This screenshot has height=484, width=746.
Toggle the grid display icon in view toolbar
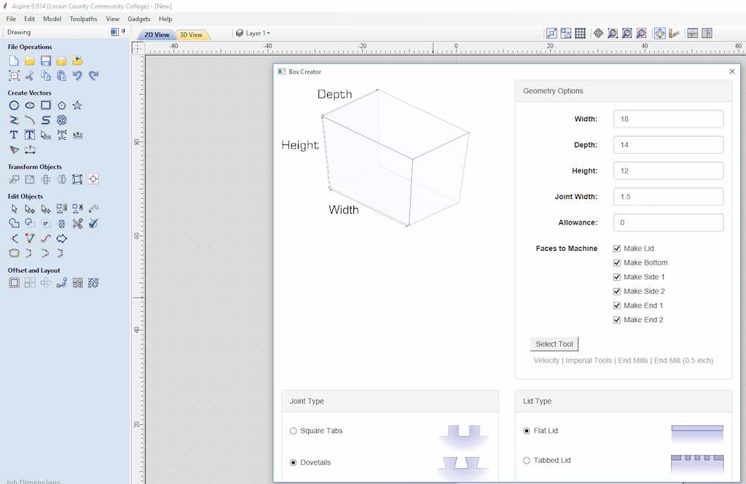(x=580, y=34)
